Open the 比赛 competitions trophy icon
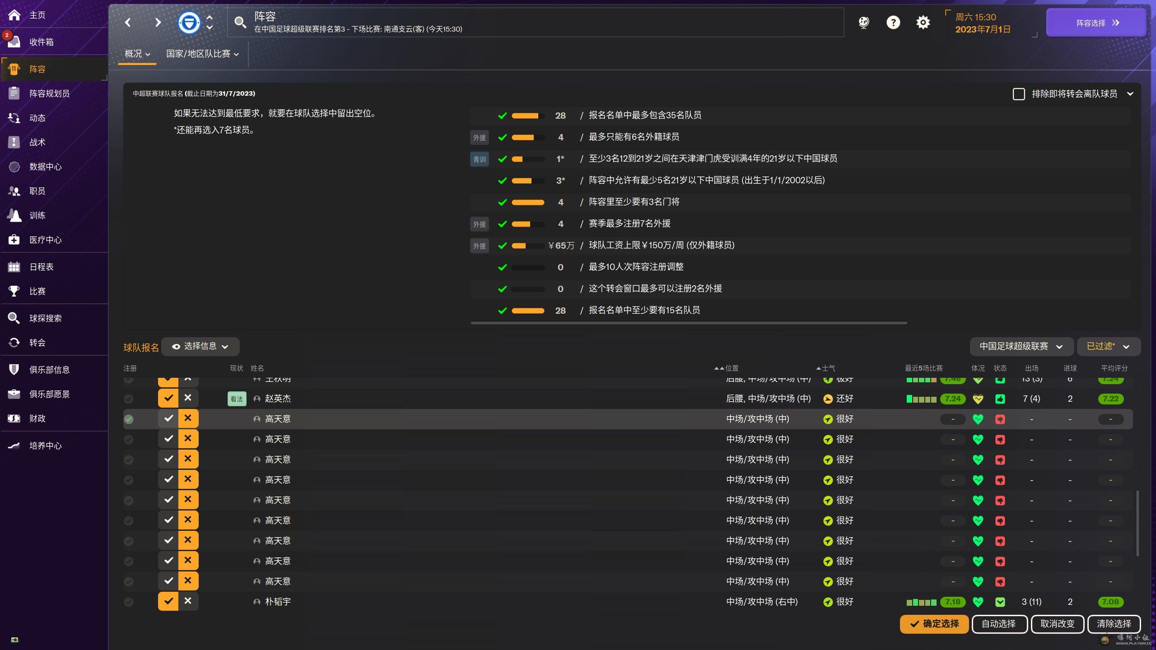This screenshot has height=650, width=1156. click(x=14, y=291)
